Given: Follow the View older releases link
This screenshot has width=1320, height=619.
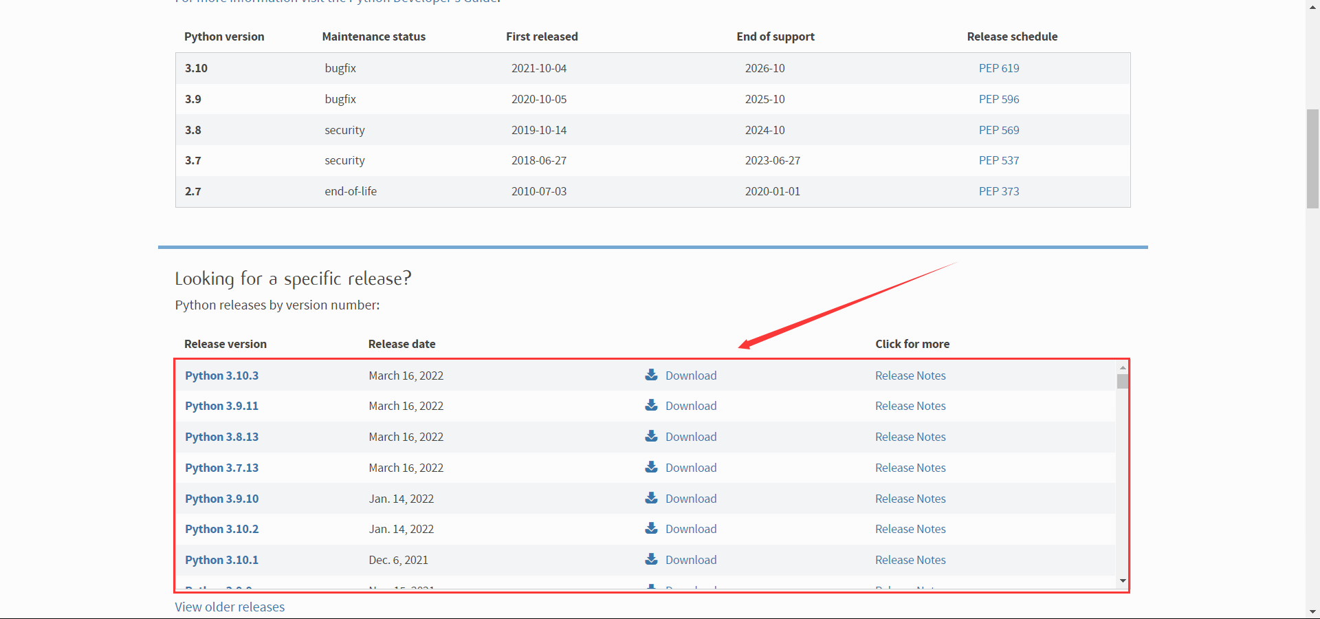Looking at the screenshot, I should [230, 607].
